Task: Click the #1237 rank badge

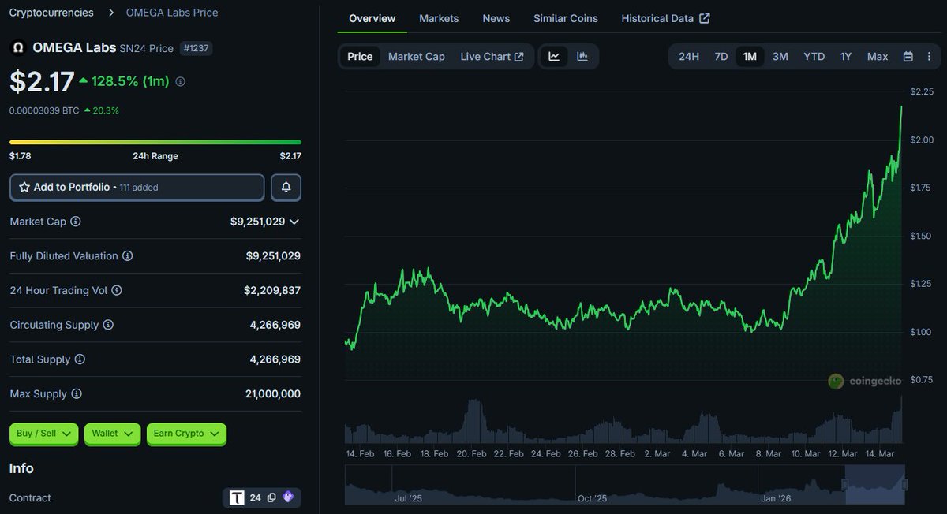Action: coord(196,48)
